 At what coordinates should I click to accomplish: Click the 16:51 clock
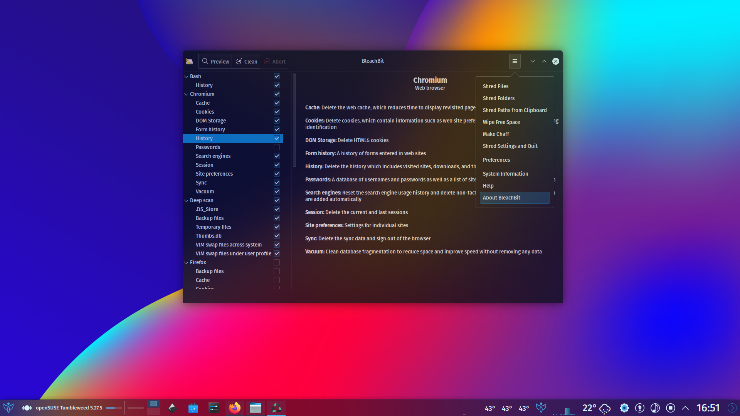tap(708, 408)
